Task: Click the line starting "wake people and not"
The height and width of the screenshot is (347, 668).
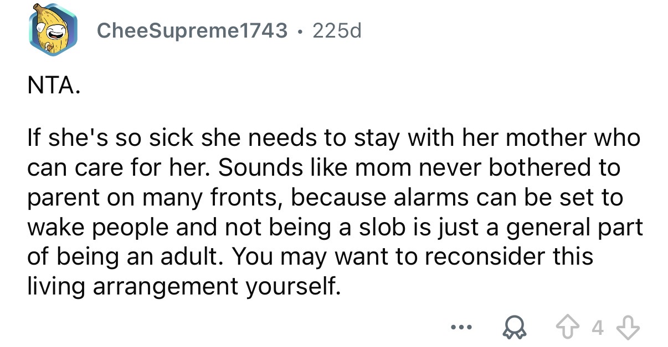Action: tap(336, 228)
